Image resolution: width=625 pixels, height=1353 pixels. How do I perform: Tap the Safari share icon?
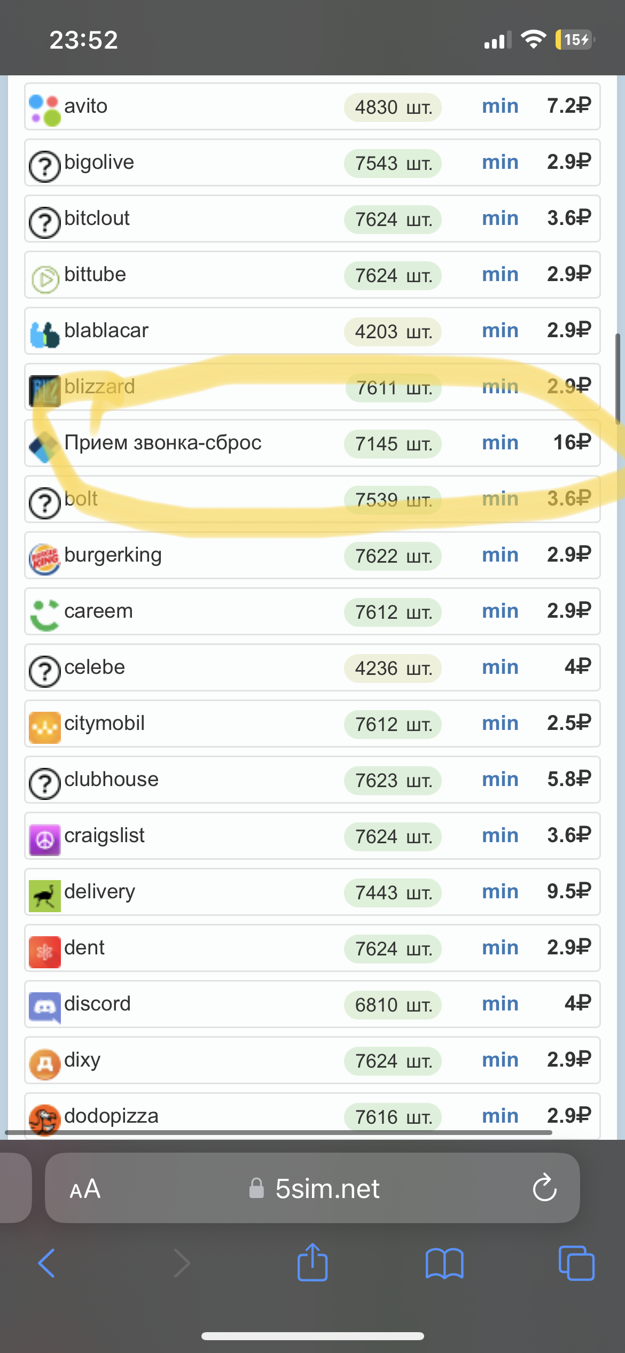pyautogui.click(x=312, y=1262)
